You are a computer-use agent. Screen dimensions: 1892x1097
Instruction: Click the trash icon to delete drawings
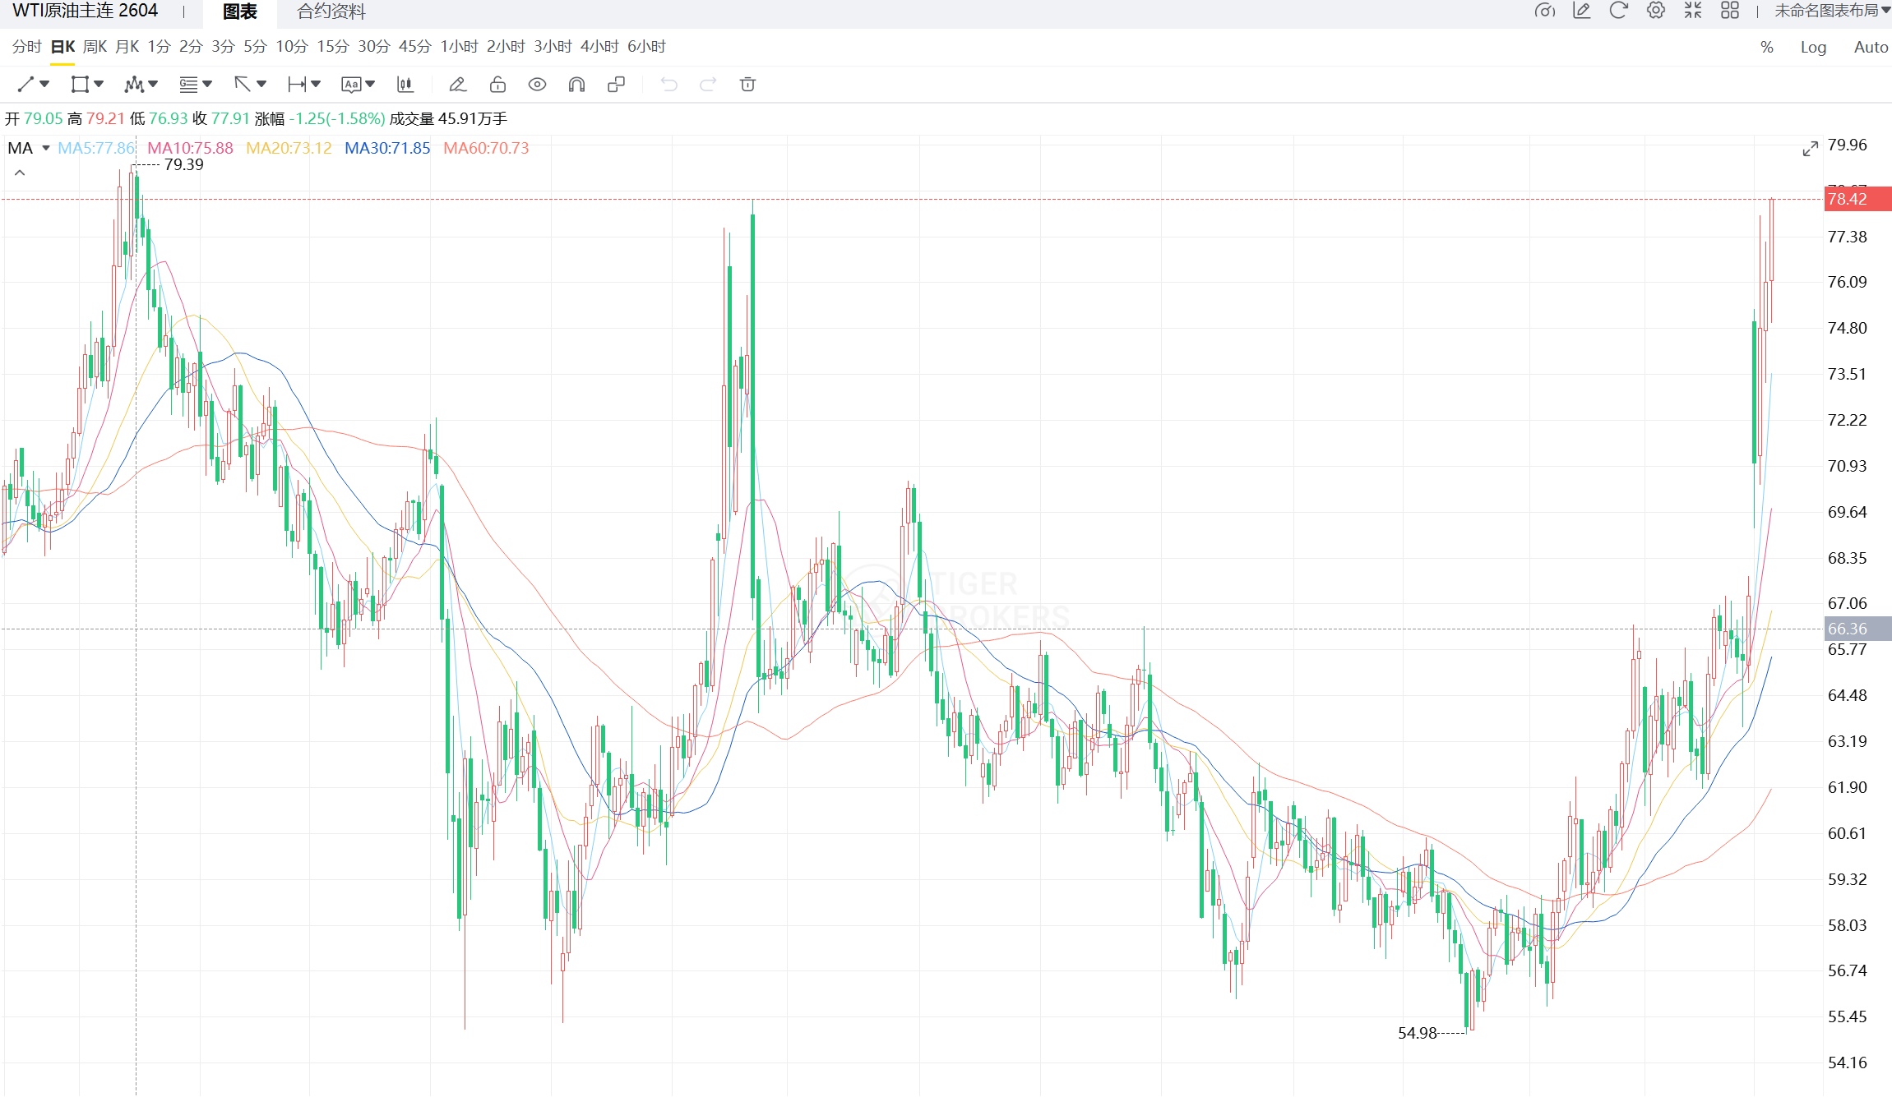(x=747, y=84)
